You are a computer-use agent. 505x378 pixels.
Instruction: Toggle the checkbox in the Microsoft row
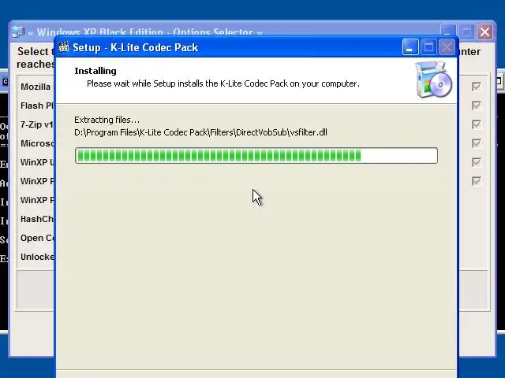pos(477,143)
